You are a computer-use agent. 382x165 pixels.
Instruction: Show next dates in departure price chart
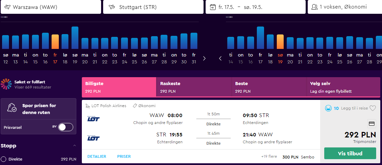(x=204, y=58)
